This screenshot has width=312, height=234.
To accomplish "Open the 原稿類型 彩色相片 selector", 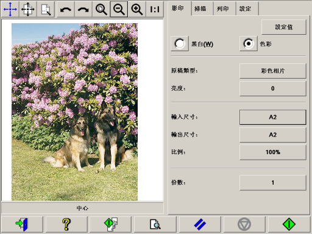I will point(273,71).
